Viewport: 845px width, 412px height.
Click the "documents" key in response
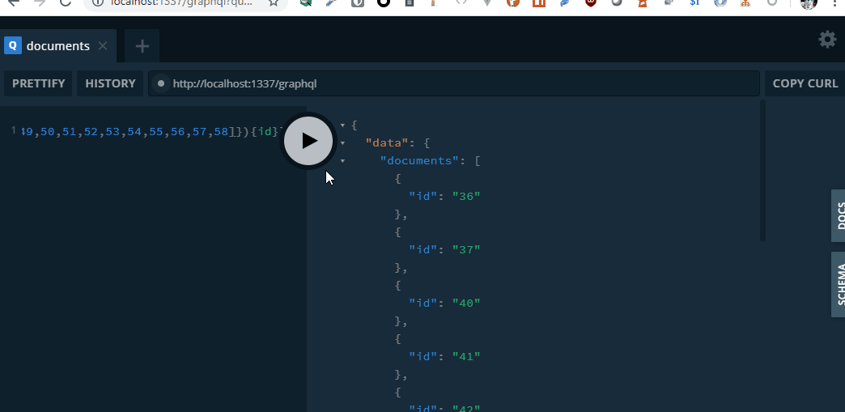coord(419,161)
